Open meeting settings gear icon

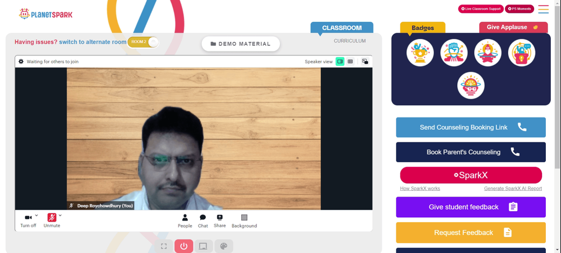tap(21, 62)
